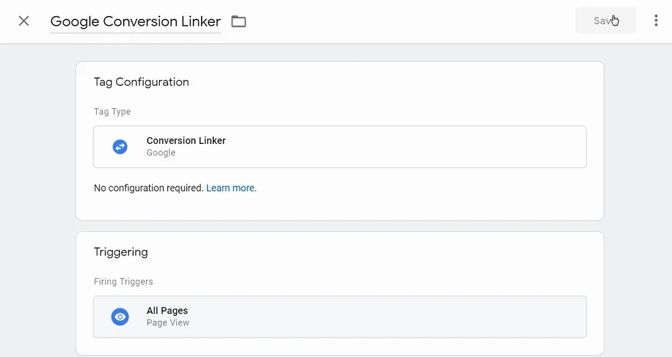Viewport: 672px width, 357px height.
Task: Select the Conversion Linker tag type card
Action: tap(339, 147)
